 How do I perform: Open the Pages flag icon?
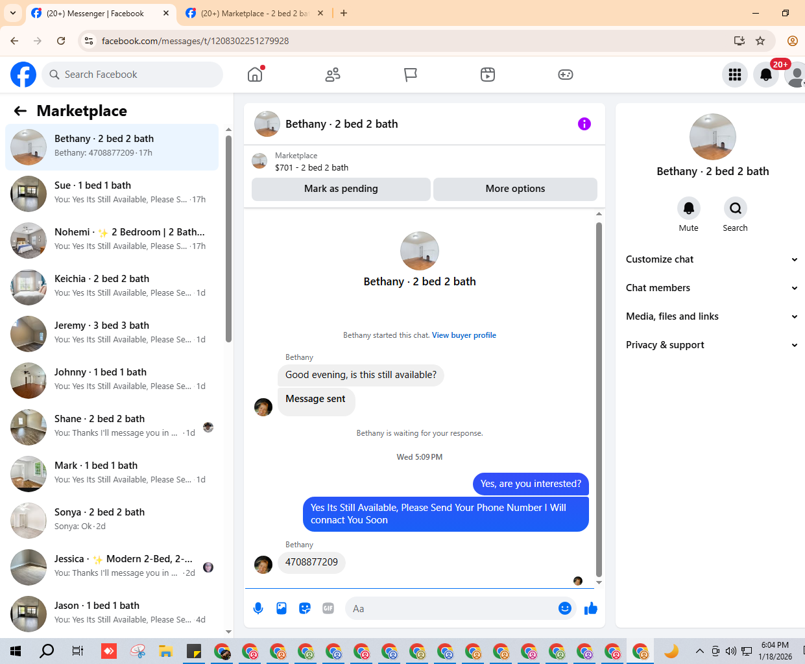pos(410,75)
